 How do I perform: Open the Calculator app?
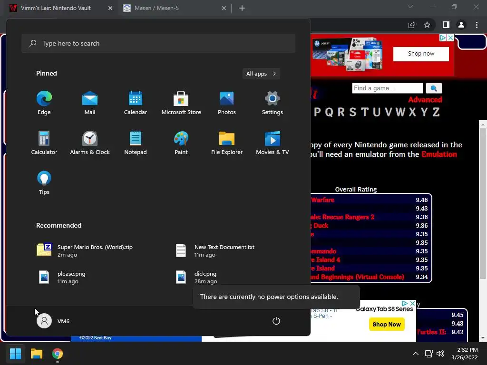coord(44,143)
